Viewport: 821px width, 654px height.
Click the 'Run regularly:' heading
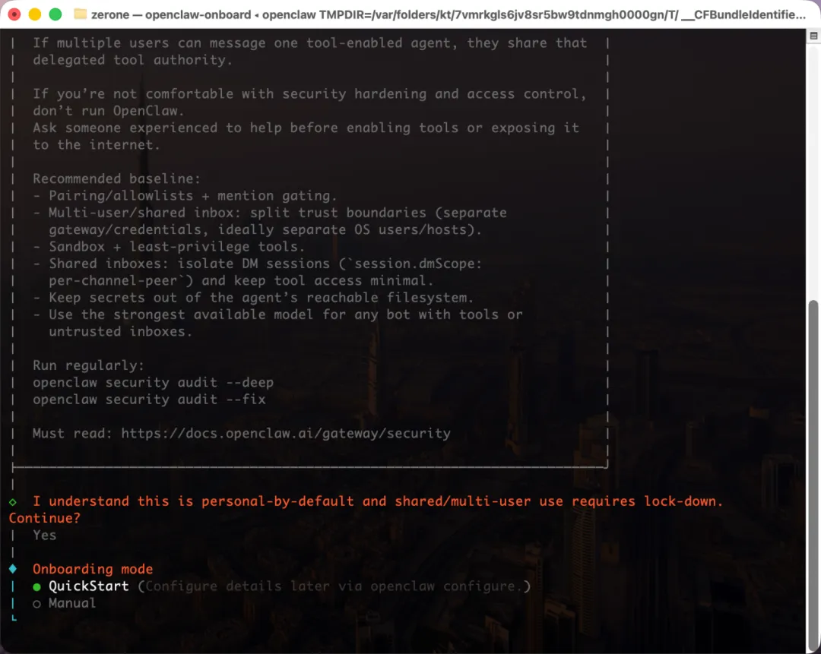click(x=88, y=365)
